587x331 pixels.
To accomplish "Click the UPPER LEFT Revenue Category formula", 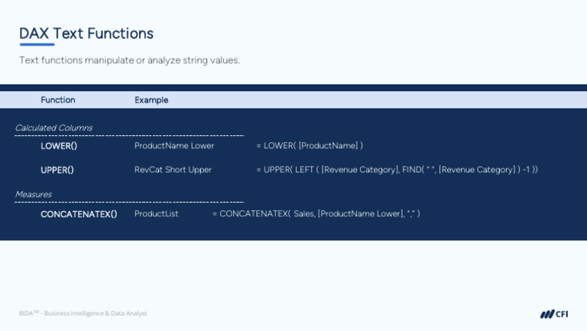I will 397,170.
